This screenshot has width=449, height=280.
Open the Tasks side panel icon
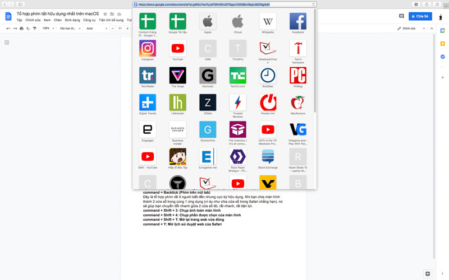[x=442, y=57]
